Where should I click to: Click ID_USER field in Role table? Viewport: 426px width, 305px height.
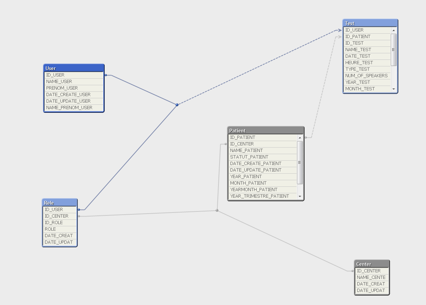pyautogui.click(x=60, y=210)
